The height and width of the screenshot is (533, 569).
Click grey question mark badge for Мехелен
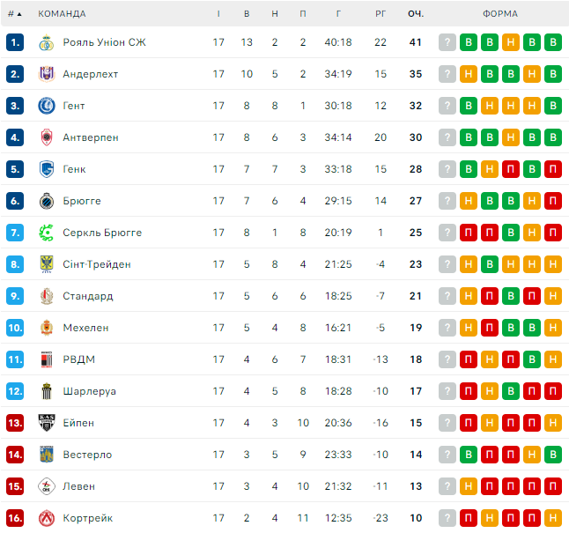pos(447,328)
